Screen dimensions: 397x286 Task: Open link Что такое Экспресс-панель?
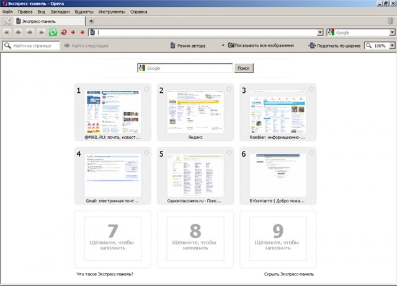[x=105, y=274]
